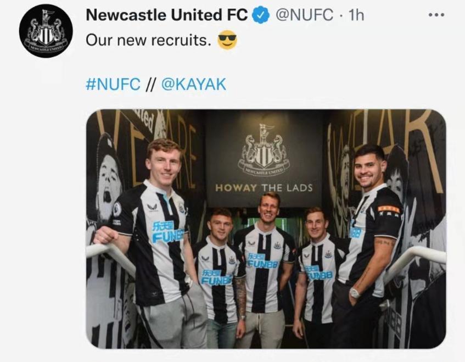Open the #NUFC hashtag
The height and width of the screenshot is (362, 465).
[113, 84]
